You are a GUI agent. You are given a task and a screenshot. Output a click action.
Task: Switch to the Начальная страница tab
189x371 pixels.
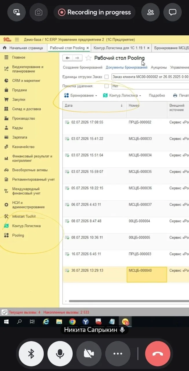click(x=23, y=48)
